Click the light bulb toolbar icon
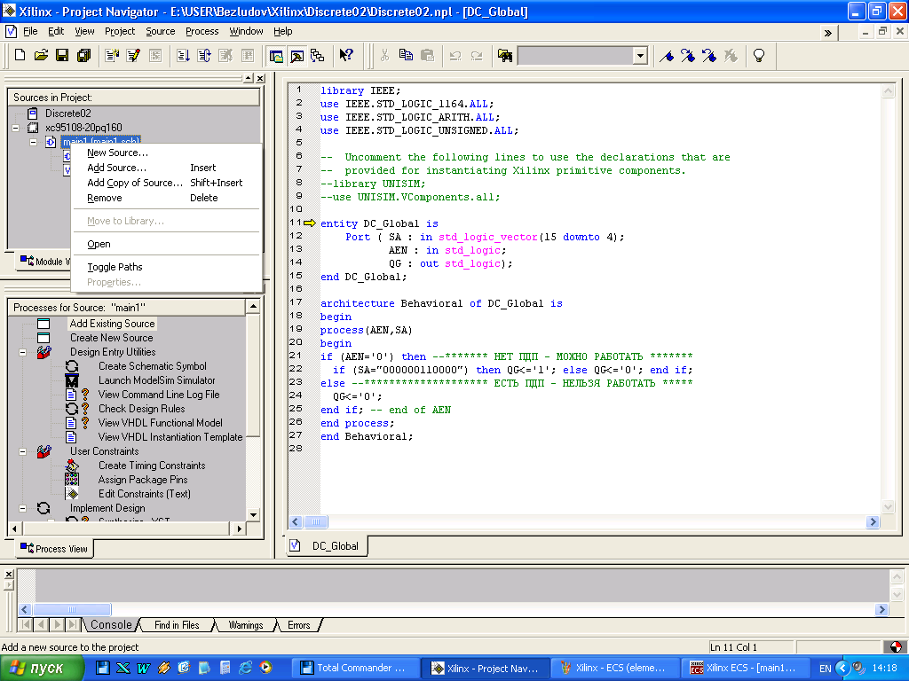 [x=759, y=55]
